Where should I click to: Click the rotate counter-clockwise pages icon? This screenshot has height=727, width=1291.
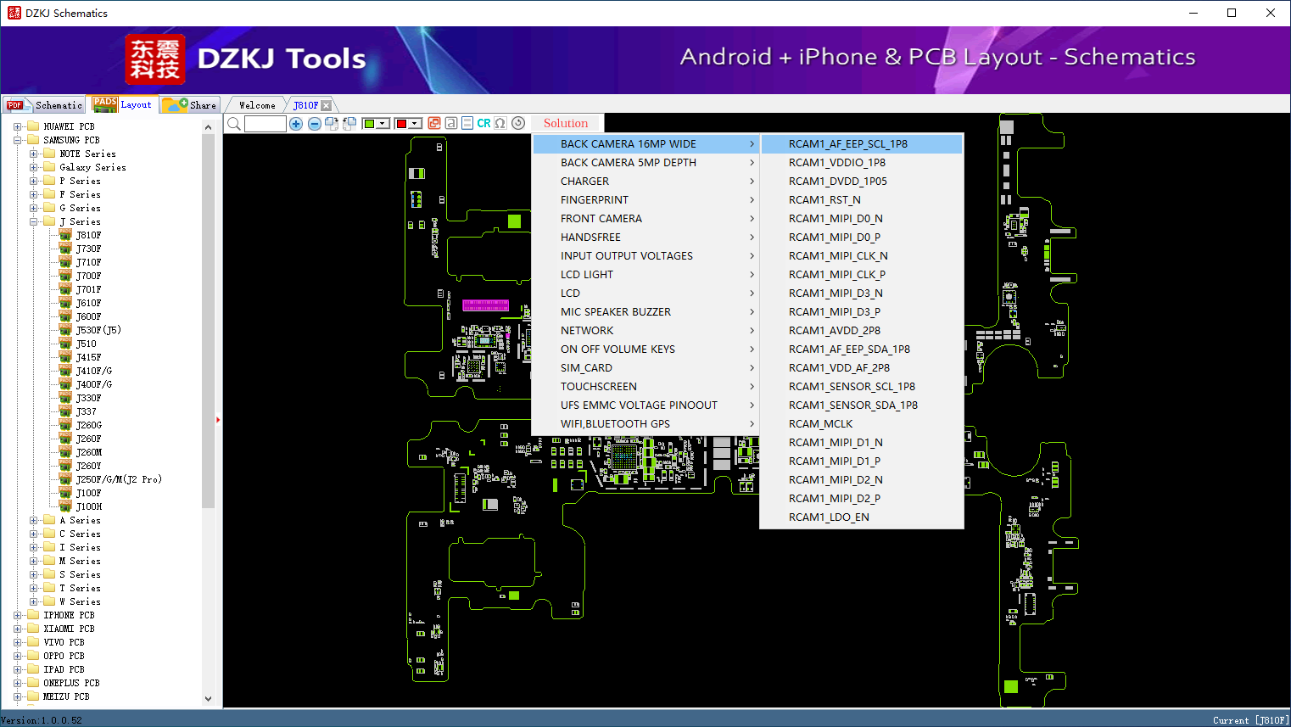pos(349,124)
